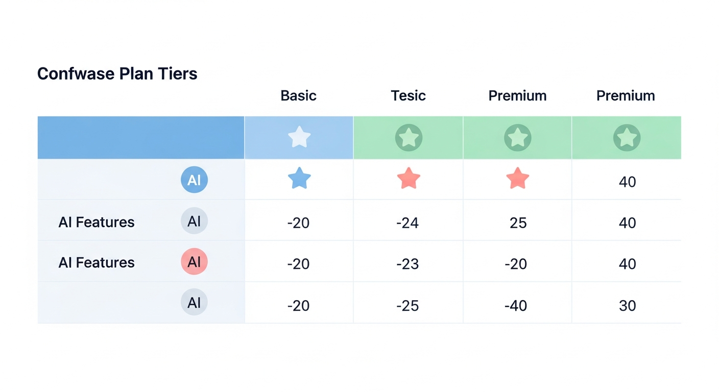Click the 30 value in last column
The height and width of the screenshot is (392, 719).
click(627, 306)
